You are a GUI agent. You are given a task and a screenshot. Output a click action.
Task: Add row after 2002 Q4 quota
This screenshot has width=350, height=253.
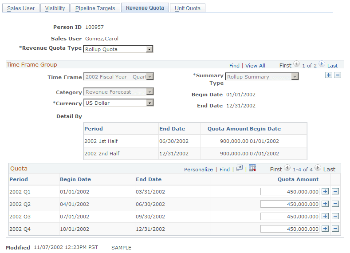pos(325,229)
